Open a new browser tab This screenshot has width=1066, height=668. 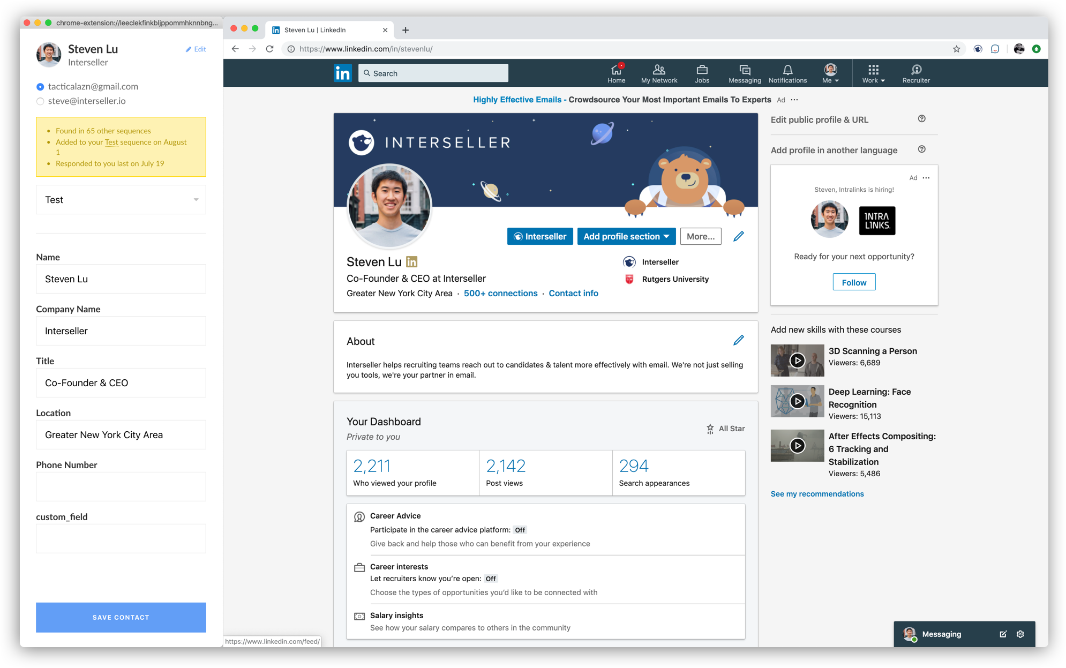click(406, 30)
